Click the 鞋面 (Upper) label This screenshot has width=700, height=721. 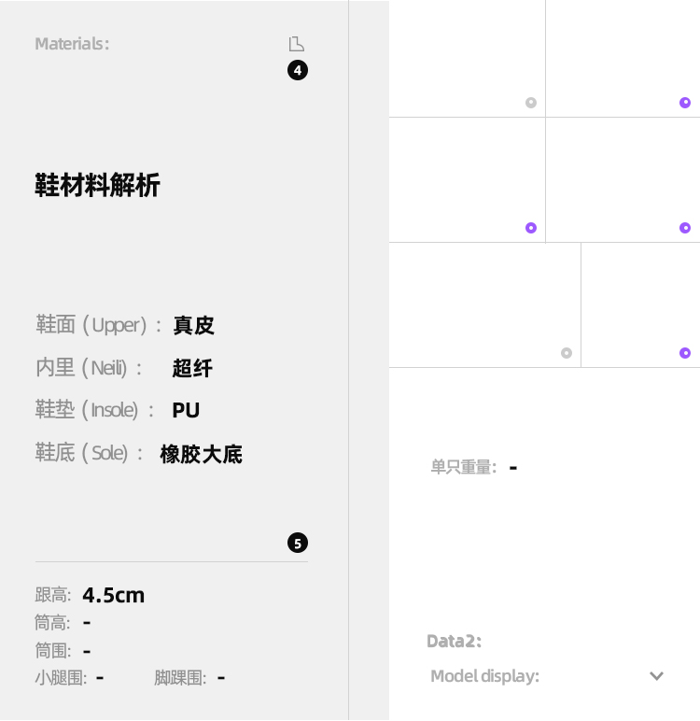98,325
